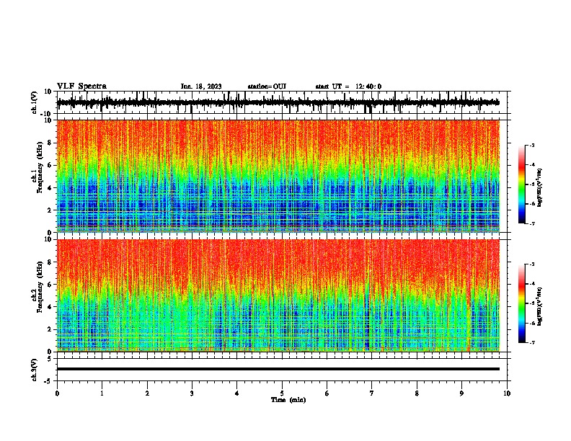
Task: Click the "start UT = 12:40:0" text
Action: 348,86
